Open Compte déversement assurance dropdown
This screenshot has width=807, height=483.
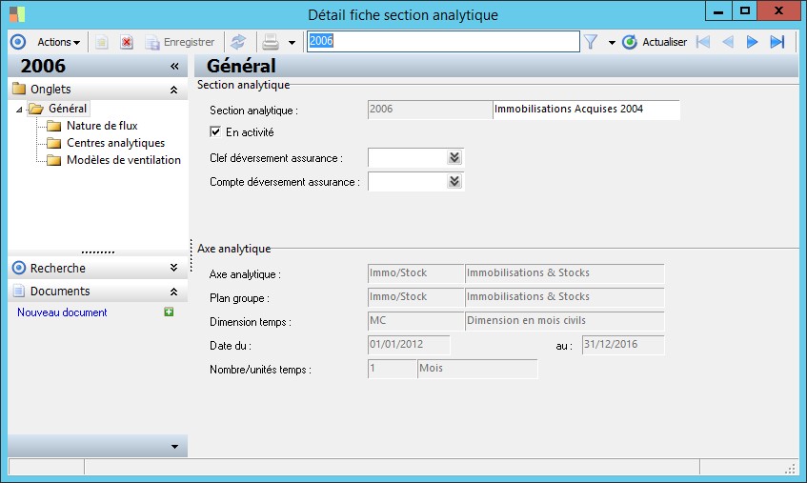coord(454,181)
